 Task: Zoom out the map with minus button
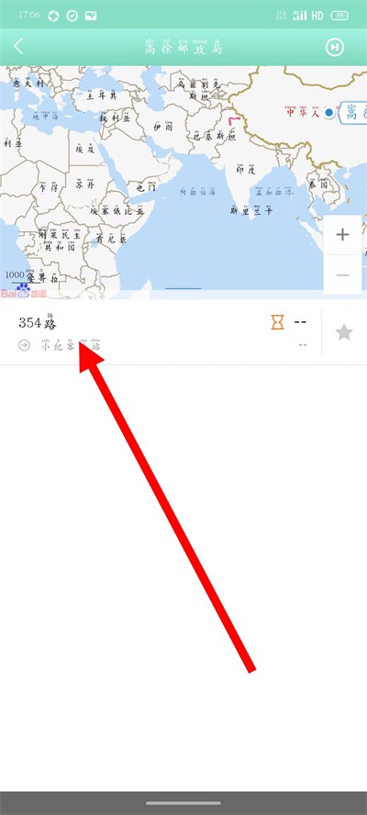(x=342, y=274)
